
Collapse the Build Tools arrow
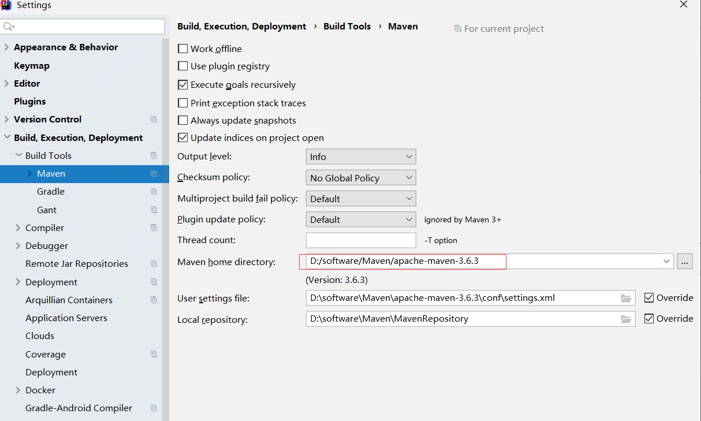coord(18,155)
